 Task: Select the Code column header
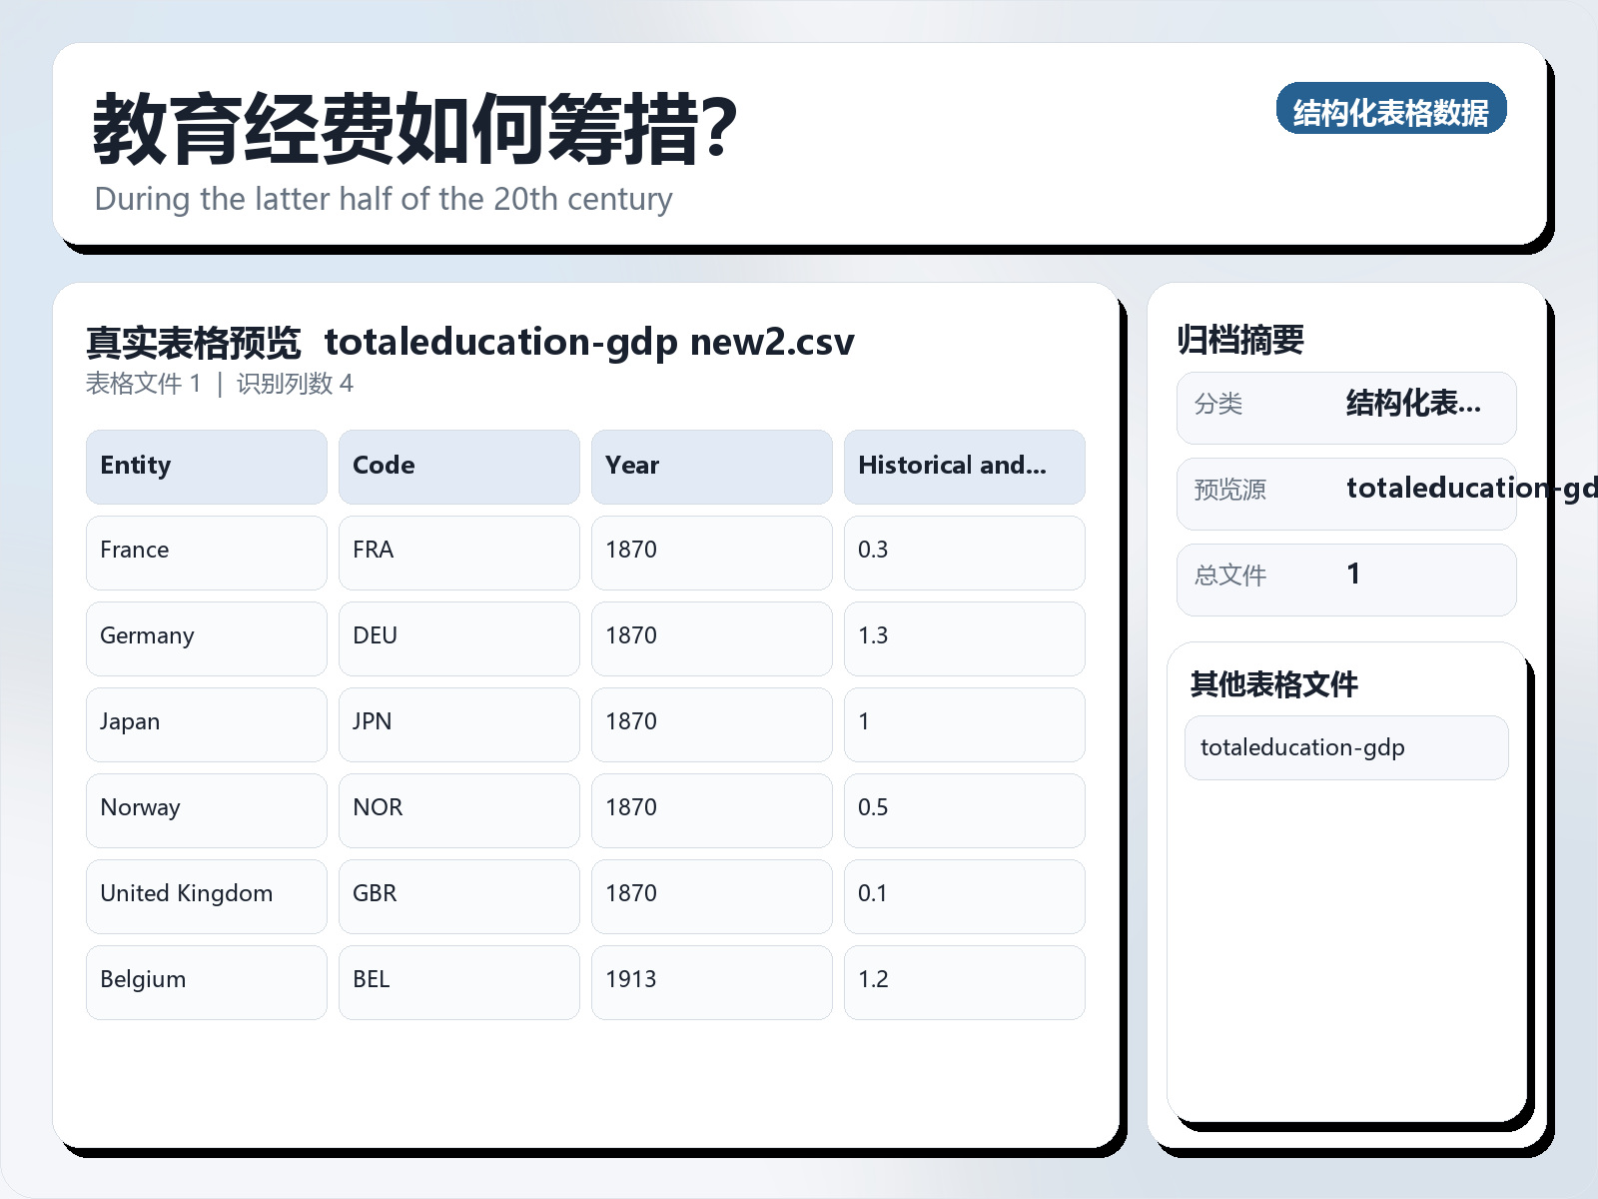[x=458, y=466]
